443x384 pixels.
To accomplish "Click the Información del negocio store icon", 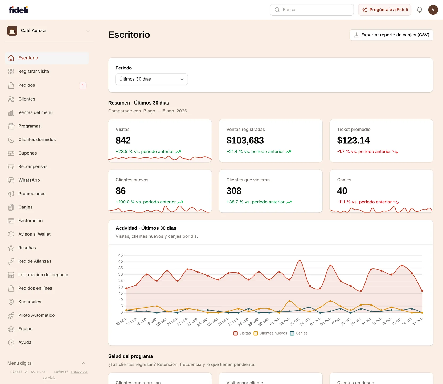I will [x=11, y=275].
